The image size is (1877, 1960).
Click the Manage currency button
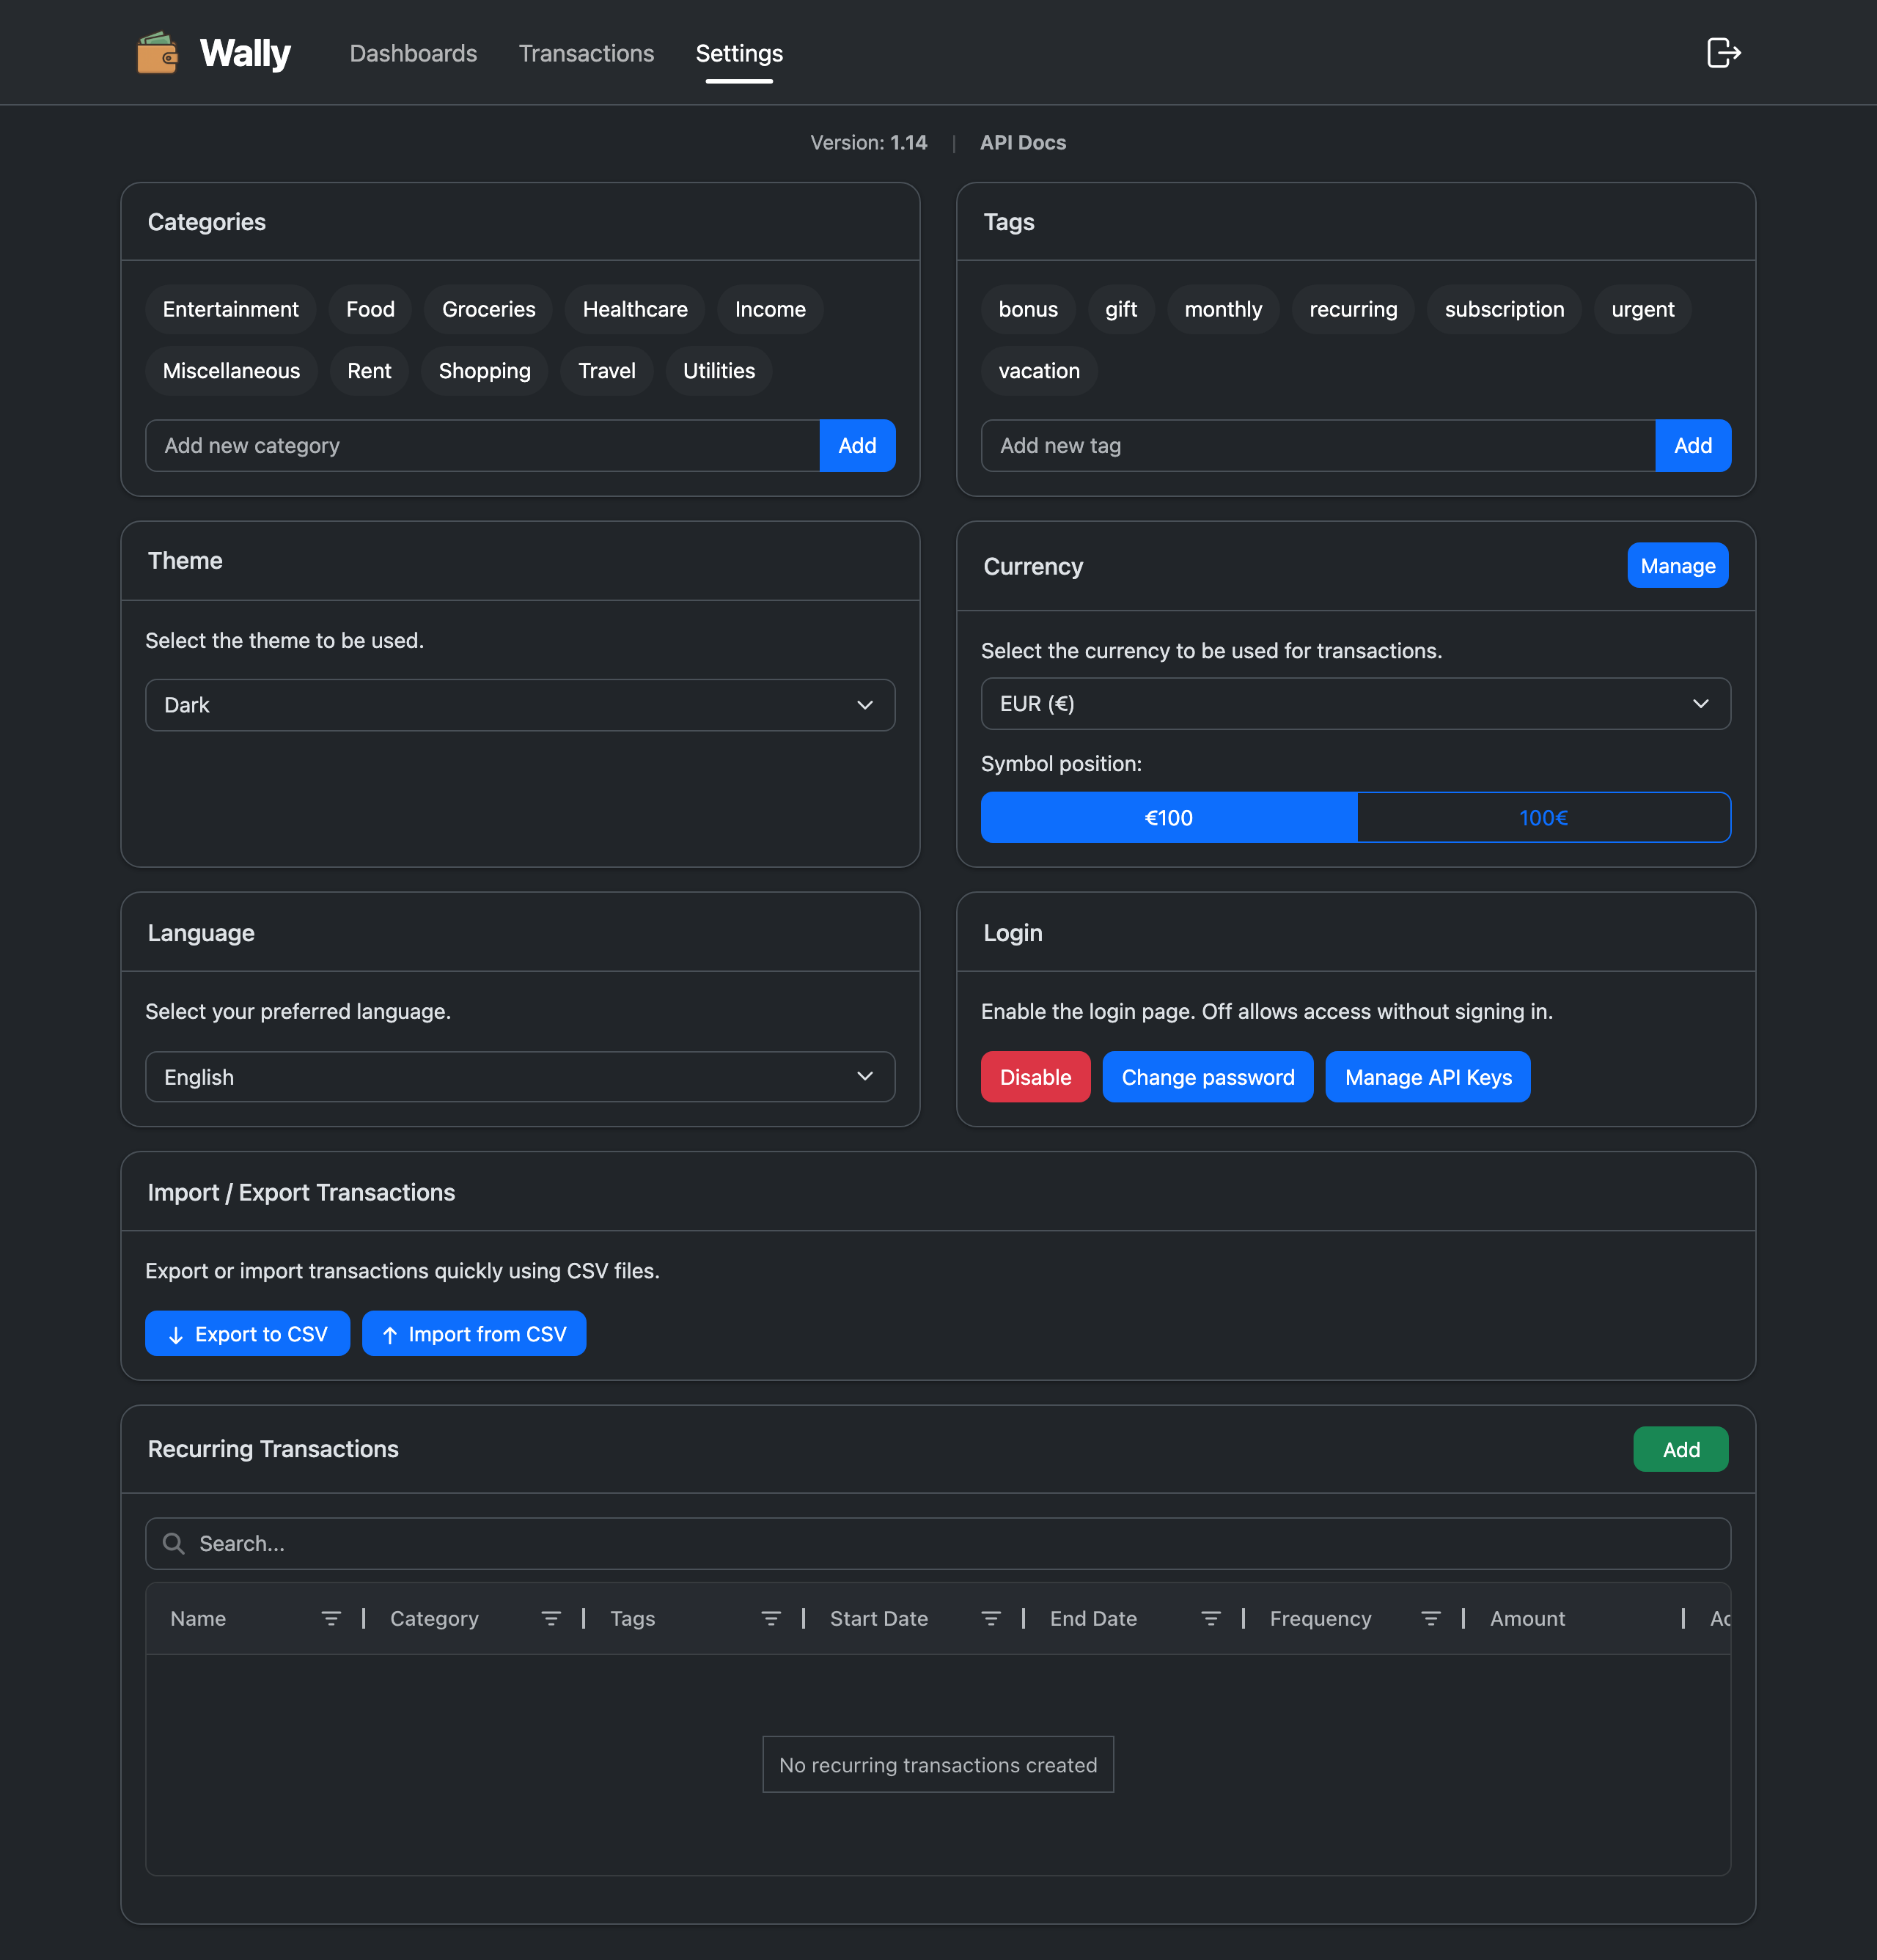(1678, 566)
